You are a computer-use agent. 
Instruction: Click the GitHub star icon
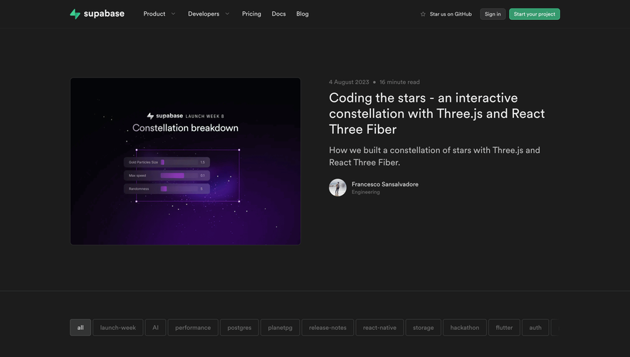point(423,14)
